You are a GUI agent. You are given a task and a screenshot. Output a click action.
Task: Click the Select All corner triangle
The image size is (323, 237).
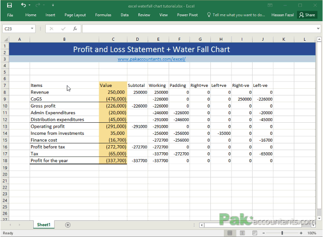(x=5, y=39)
